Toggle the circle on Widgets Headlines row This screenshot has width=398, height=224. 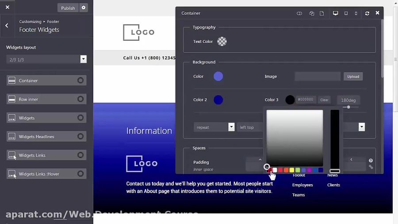pyautogui.click(x=80, y=136)
